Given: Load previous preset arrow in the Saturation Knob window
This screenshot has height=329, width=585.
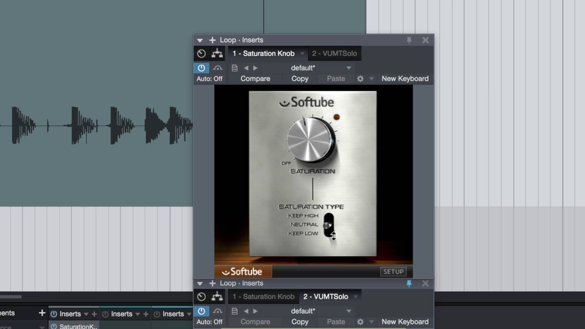Looking at the screenshot, I should tap(246, 68).
